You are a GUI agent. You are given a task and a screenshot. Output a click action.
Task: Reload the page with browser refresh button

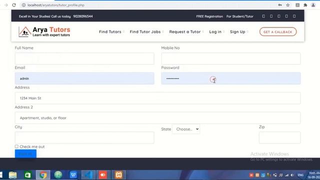pos(14,5)
